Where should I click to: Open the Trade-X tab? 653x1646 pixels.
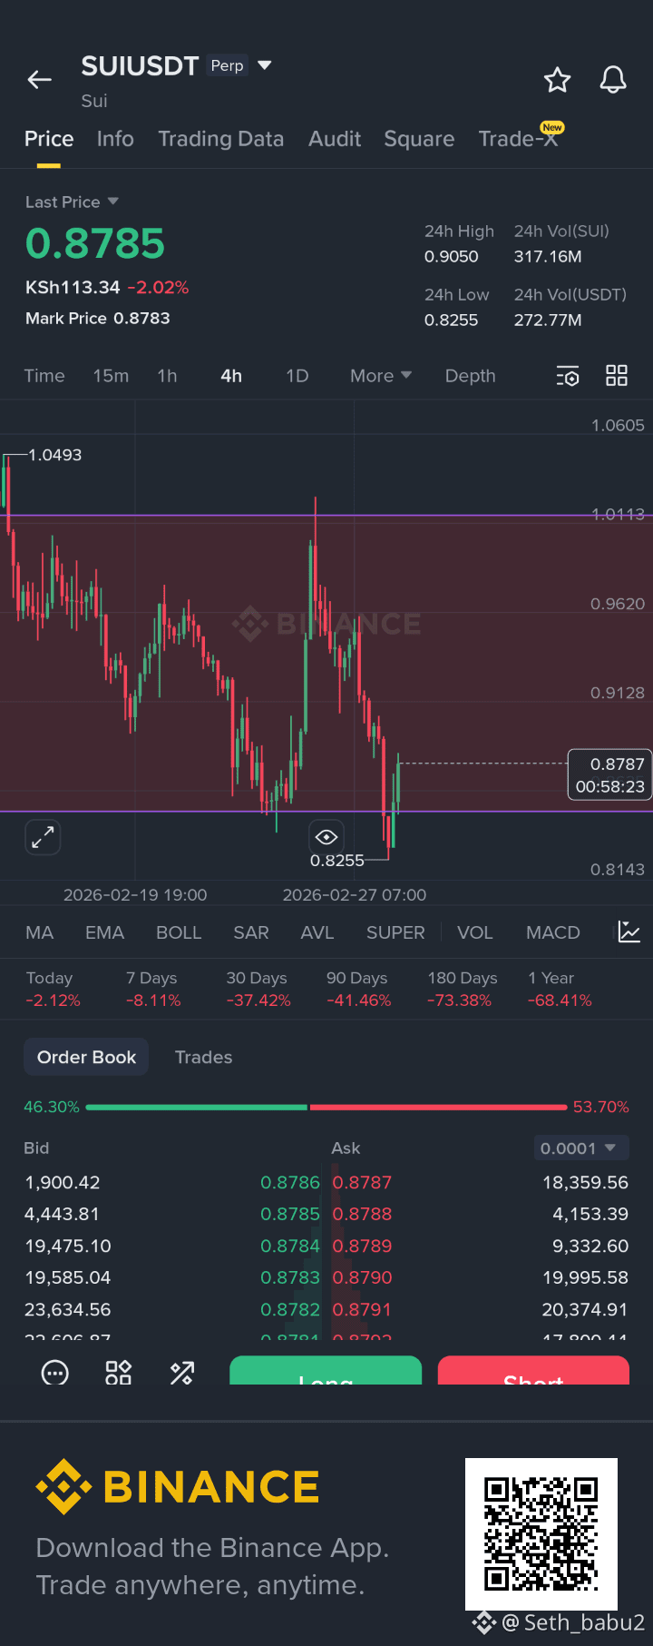click(x=518, y=139)
